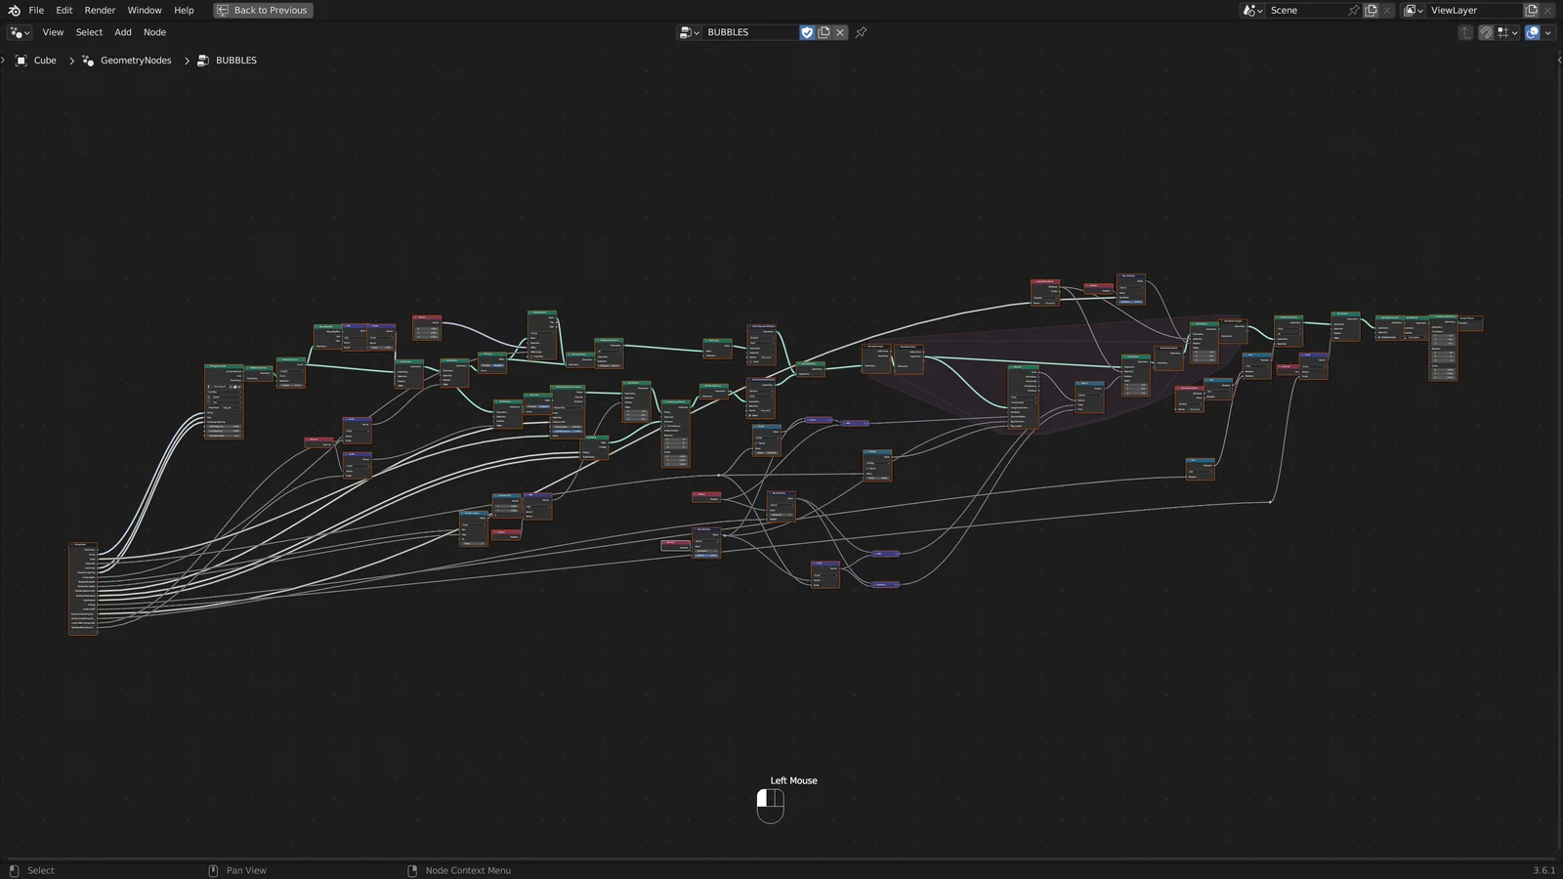
Task: Click the Blender logo icon
Action: 14,11
